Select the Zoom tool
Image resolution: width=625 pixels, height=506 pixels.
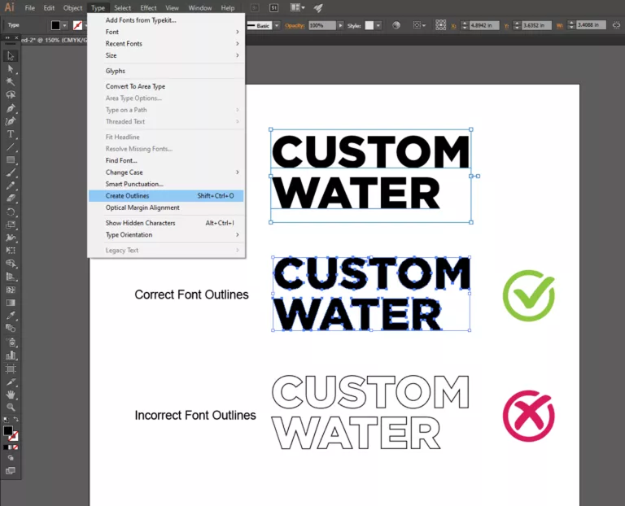pyautogui.click(x=11, y=407)
